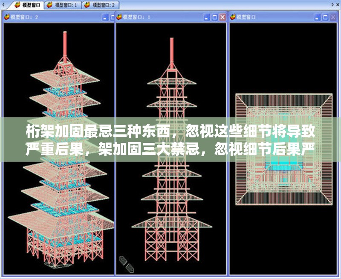Click the 模型窗口:2 title bar icon
The image size is (341, 279).
7,17
